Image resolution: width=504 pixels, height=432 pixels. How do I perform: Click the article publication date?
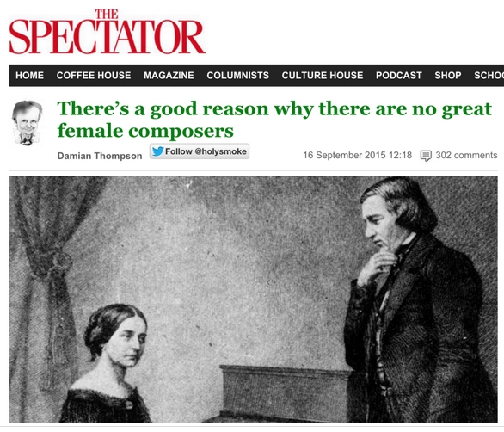coord(358,156)
